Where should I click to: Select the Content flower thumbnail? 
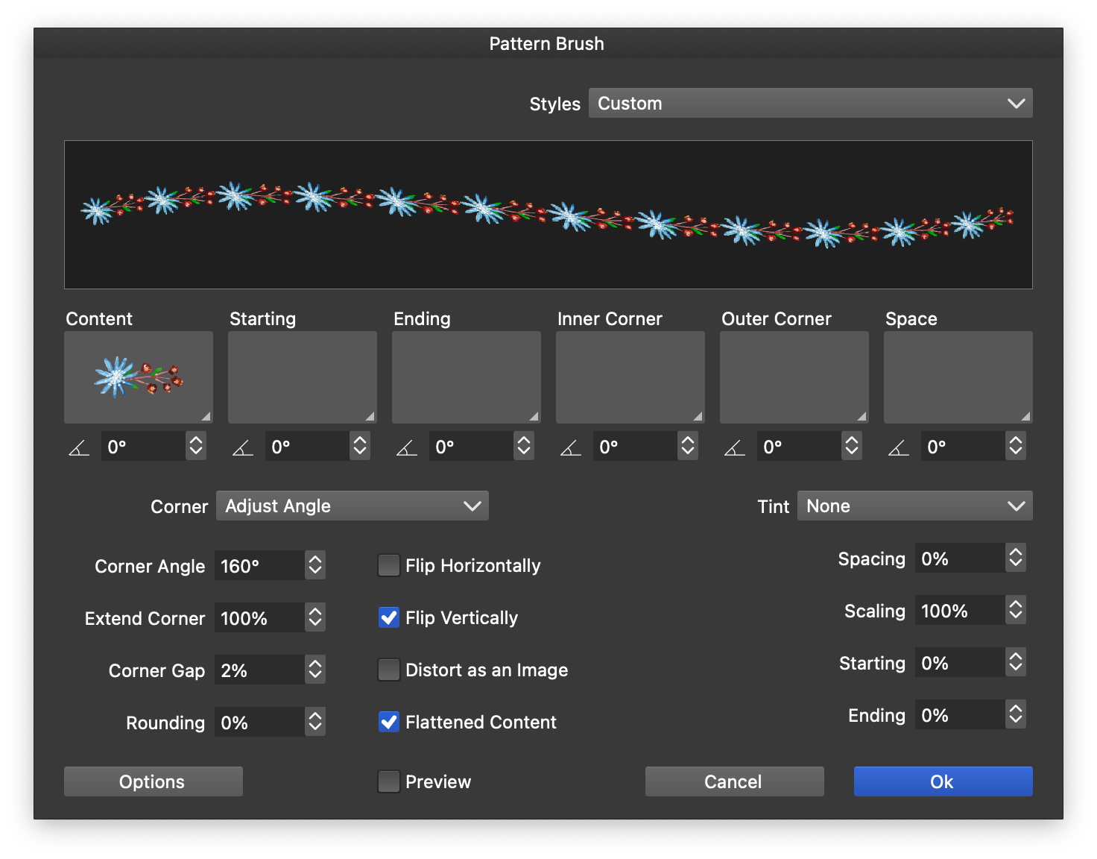(139, 377)
